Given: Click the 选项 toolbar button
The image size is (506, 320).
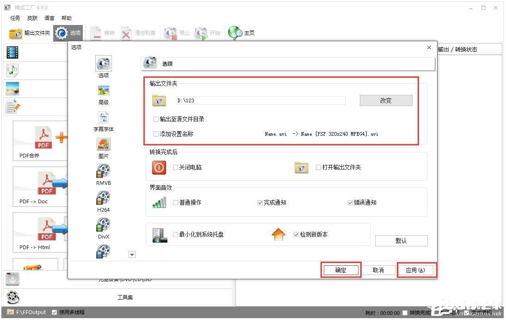Looking at the screenshot, I should click(68, 33).
